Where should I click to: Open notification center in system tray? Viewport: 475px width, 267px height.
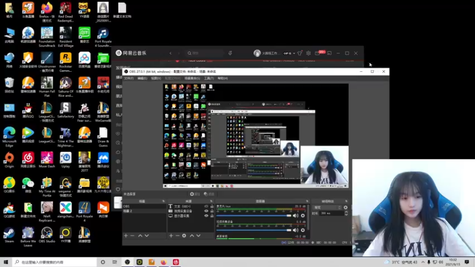coord(467,262)
